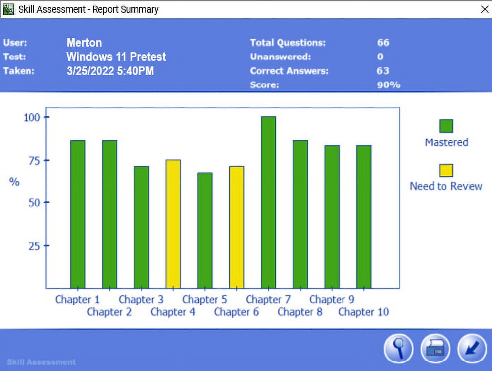
Task: Click the yellow Need to Review swatch
Action: point(446,170)
